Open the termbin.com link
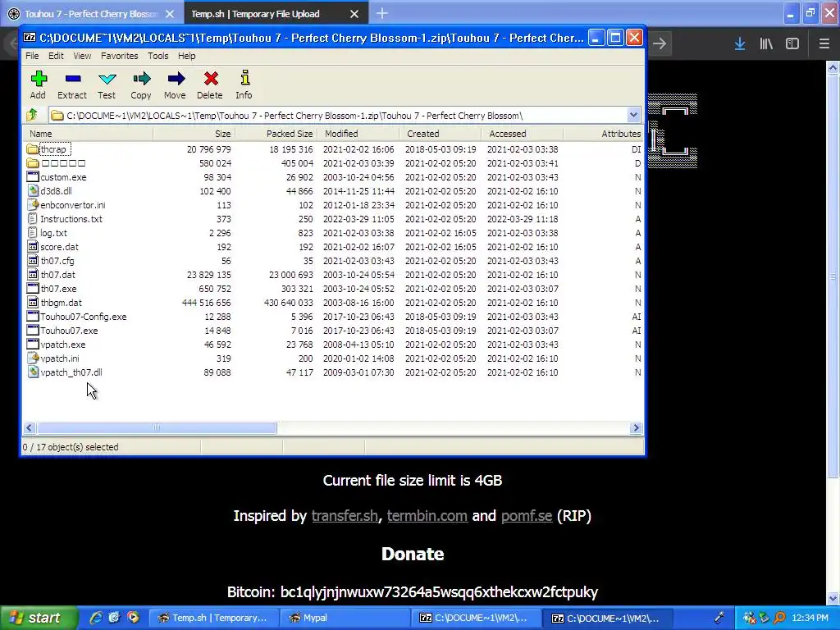Viewport: 840px width, 630px height. (427, 516)
